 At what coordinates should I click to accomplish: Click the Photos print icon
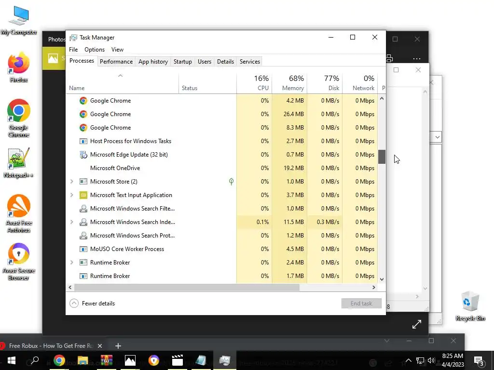389,58
